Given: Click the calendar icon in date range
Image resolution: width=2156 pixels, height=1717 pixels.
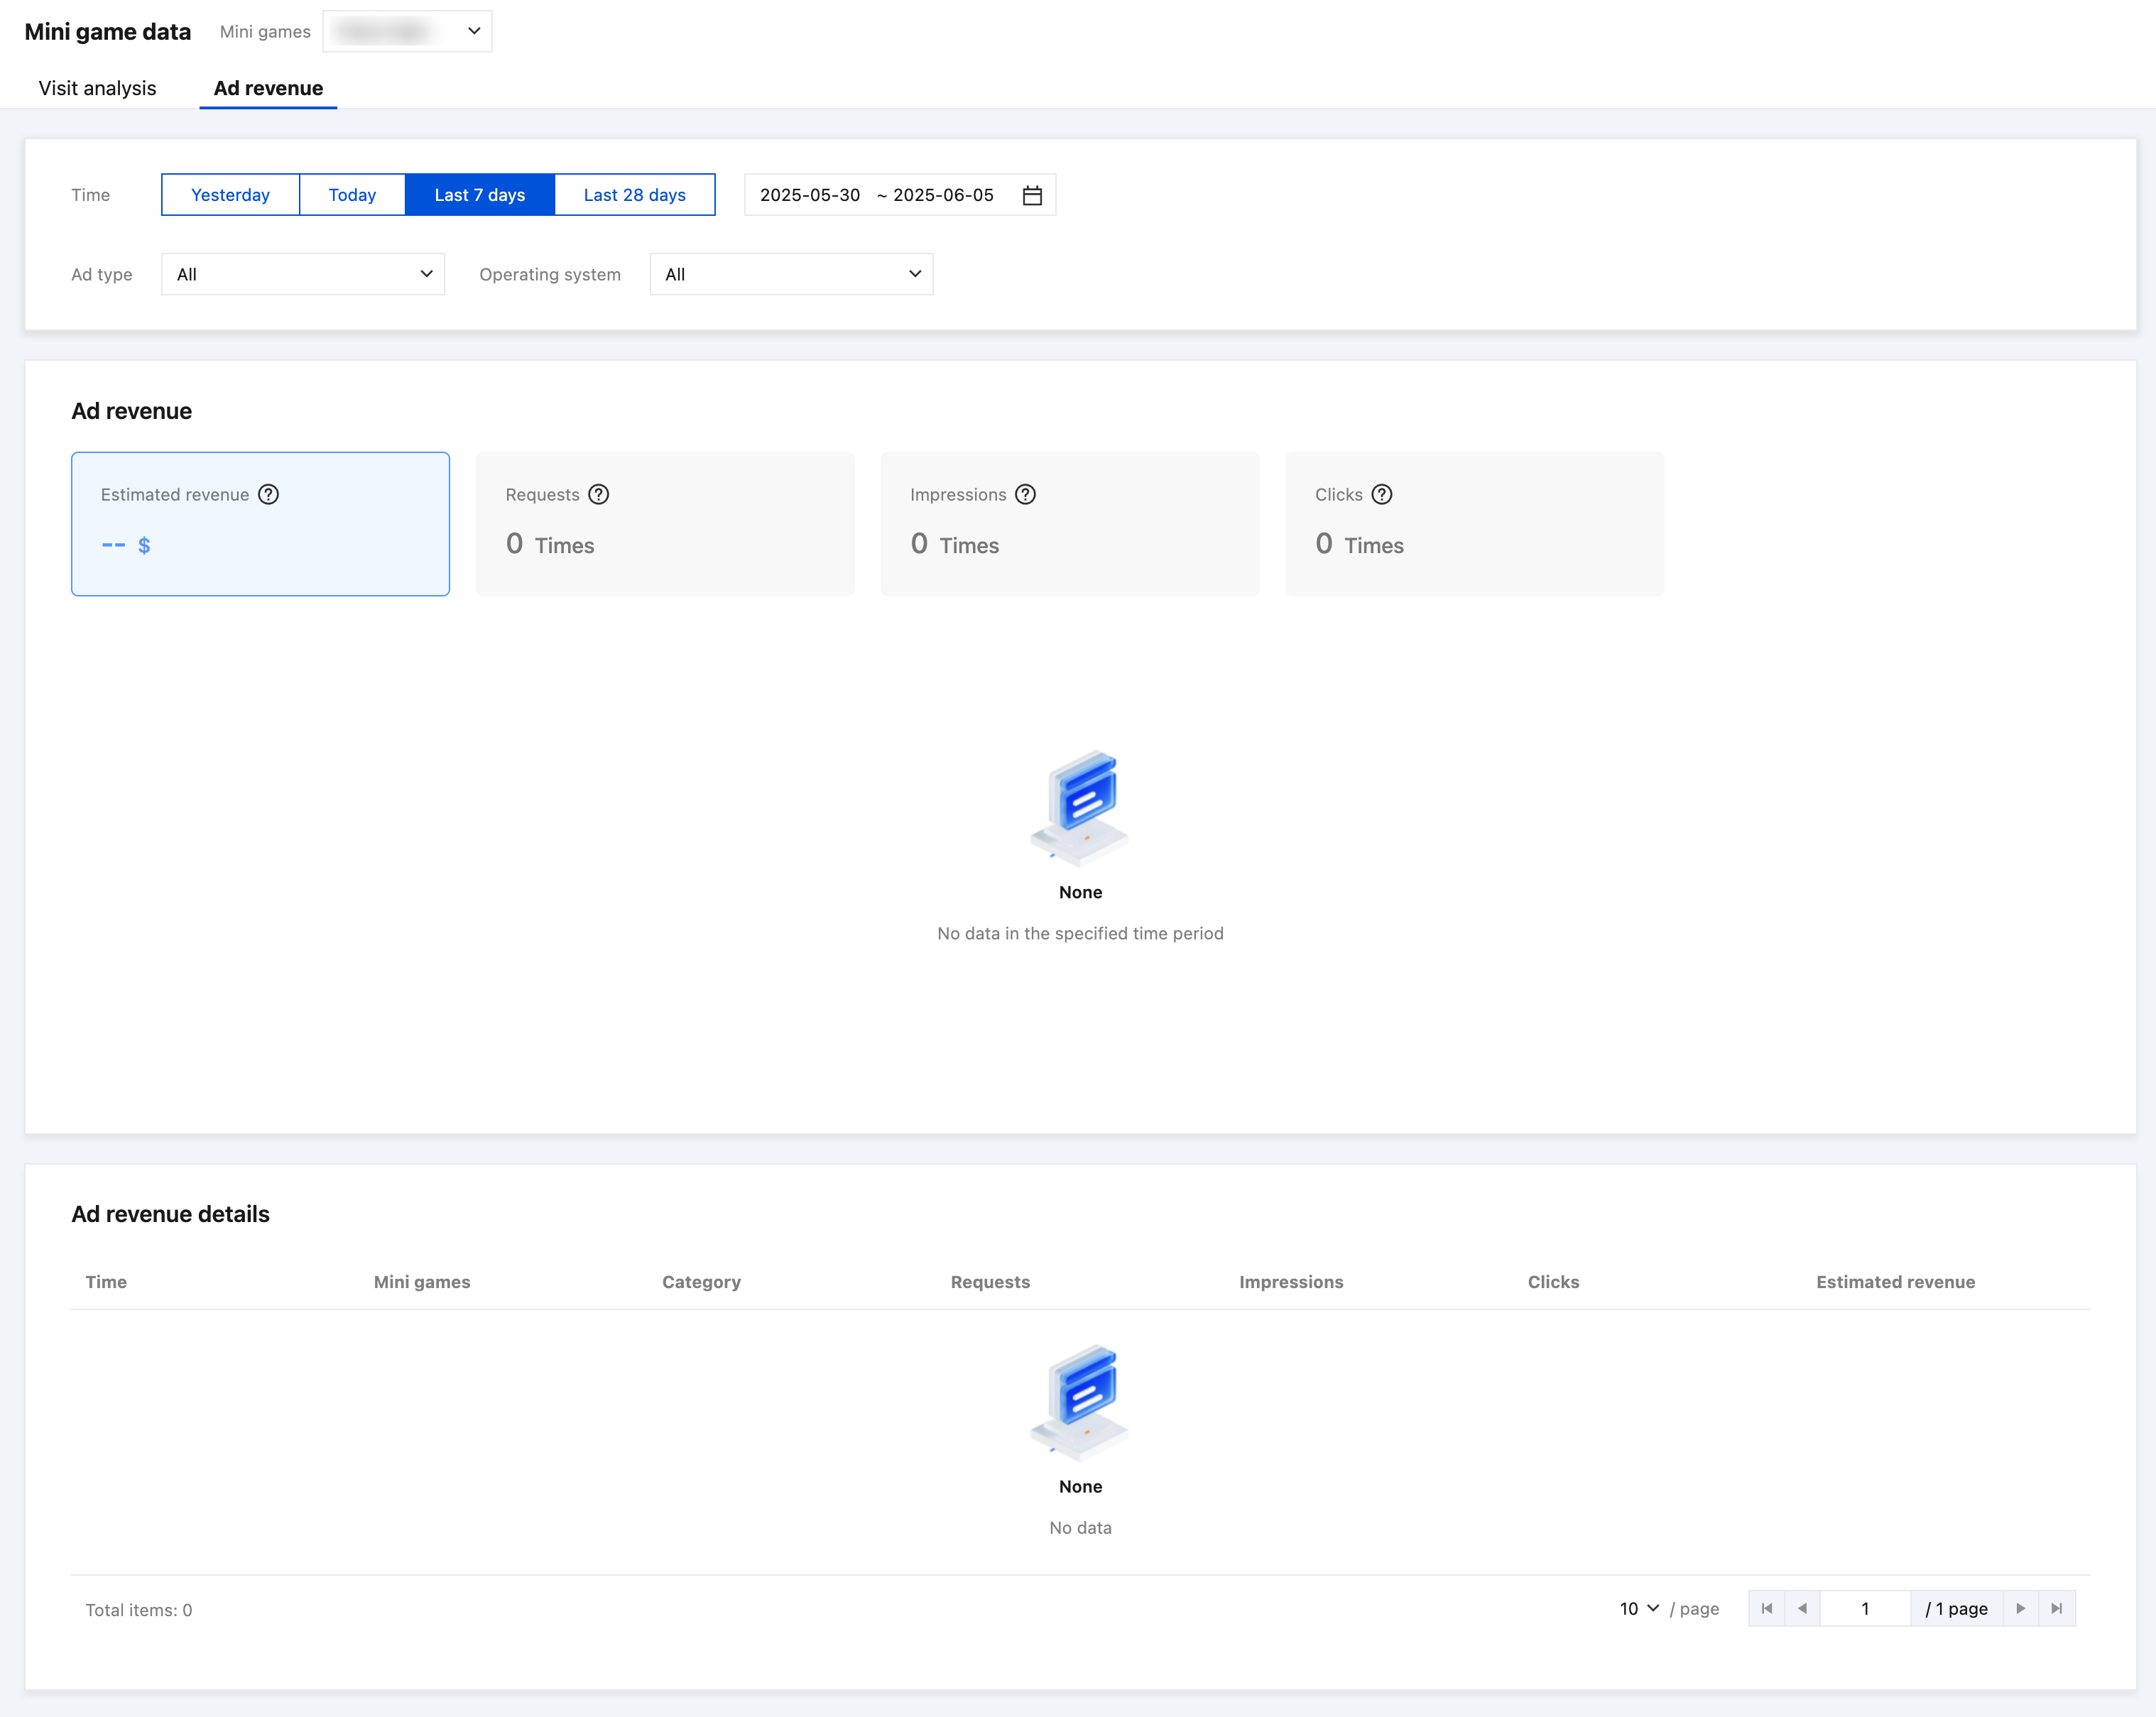Looking at the screenshot, I should 1032,195.
